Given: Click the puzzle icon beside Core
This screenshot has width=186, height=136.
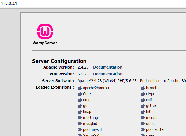Looking at the screenshot, I should 80,94.
